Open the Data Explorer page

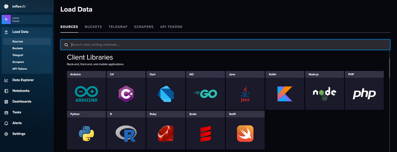pyautogui.click(x=23, y=80)
